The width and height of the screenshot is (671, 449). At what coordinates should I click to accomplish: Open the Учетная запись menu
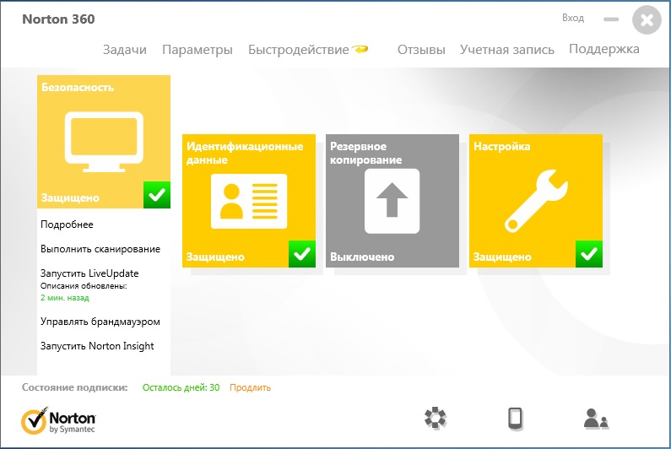pyautogui.click(x=506, y=50)
